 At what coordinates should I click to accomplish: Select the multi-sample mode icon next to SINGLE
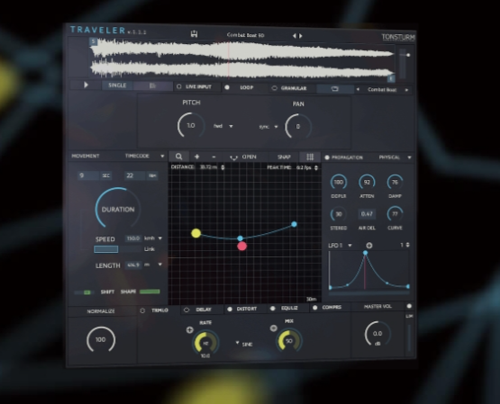coord(152,86)
